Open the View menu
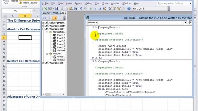This screenshot has width=198, height=111. pyautogui.click(x=61, y=3)
